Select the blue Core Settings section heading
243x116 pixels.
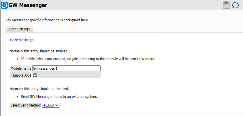pos(22,40)
